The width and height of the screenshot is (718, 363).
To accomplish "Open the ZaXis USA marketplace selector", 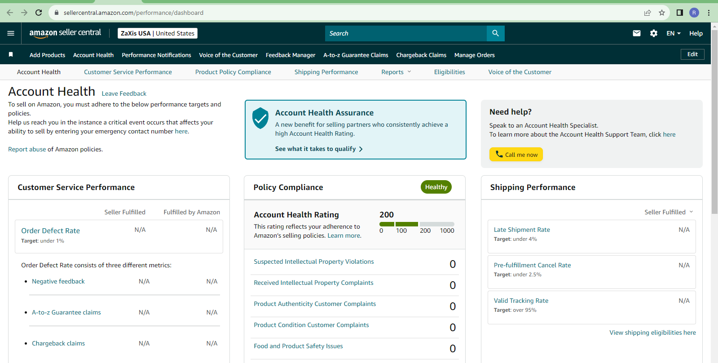I will pyautogui.click(x=158, y=33).
